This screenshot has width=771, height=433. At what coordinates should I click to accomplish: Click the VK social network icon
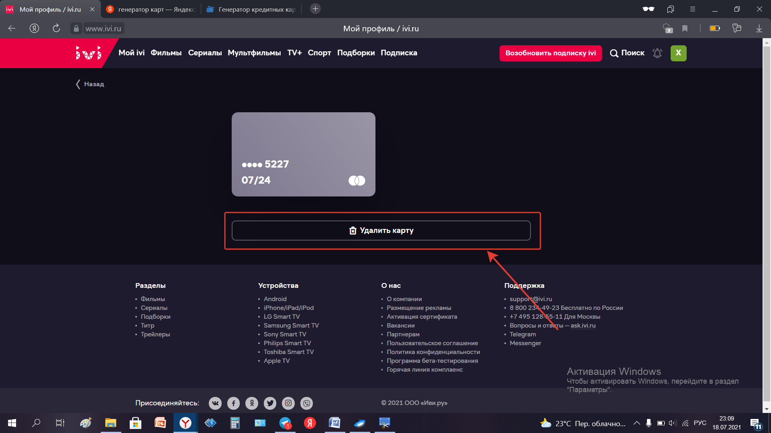[215, 403]
